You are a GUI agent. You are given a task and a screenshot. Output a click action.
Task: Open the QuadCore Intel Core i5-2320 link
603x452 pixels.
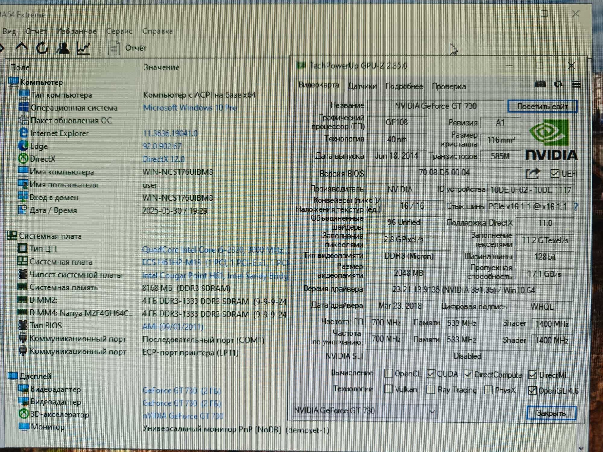point(215,250)
